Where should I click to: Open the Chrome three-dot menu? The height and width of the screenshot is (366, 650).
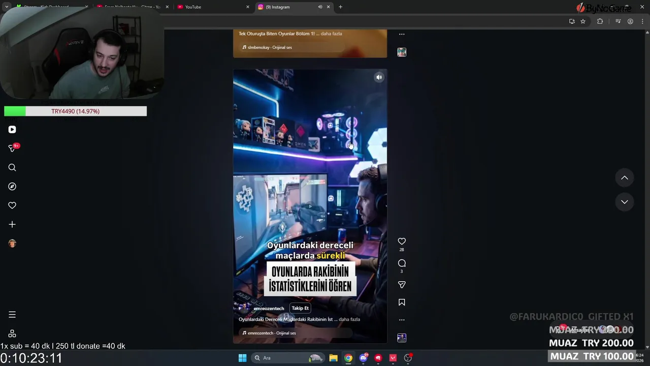(642, 21)
